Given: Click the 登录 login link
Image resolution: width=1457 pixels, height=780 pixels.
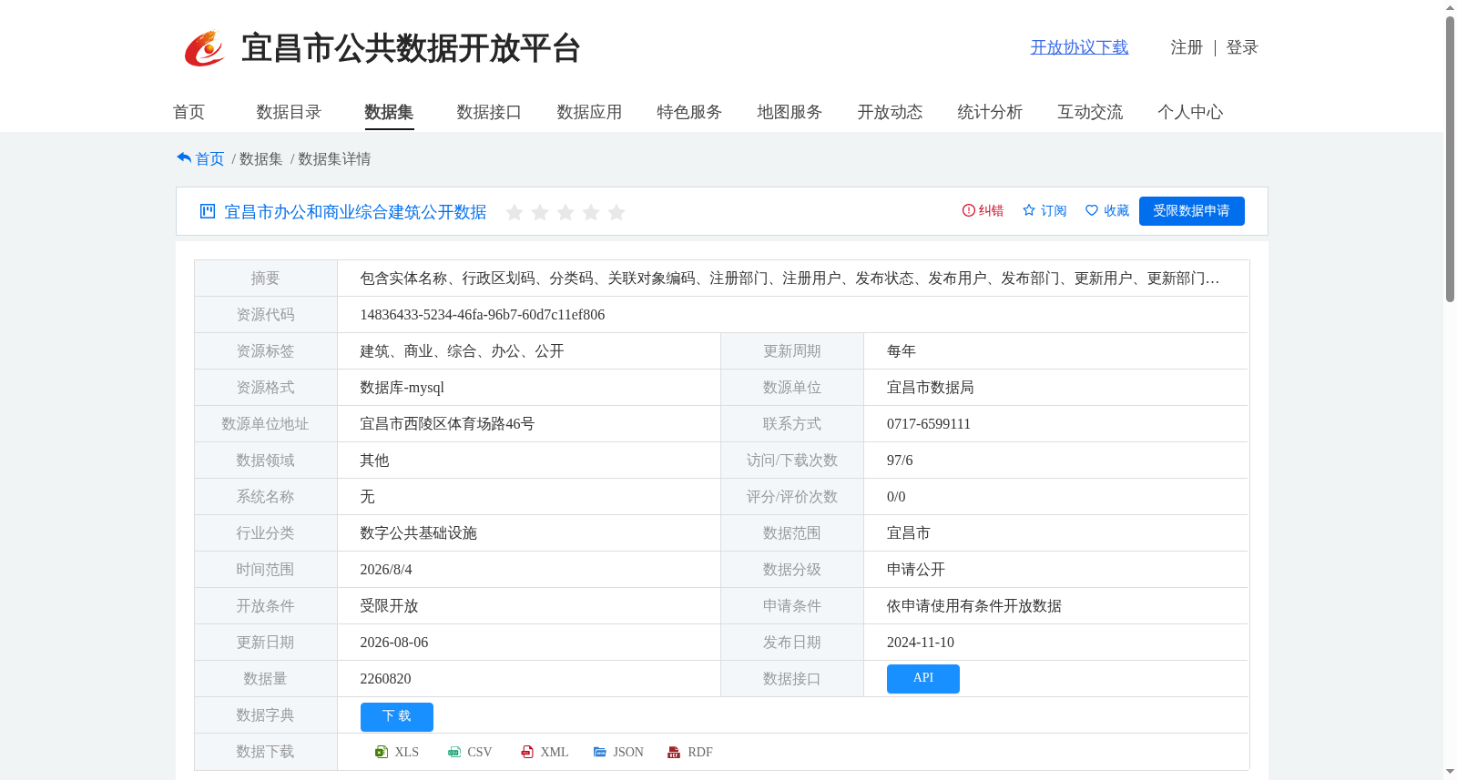Looking at the screenshot, I should pos(1242,47).
